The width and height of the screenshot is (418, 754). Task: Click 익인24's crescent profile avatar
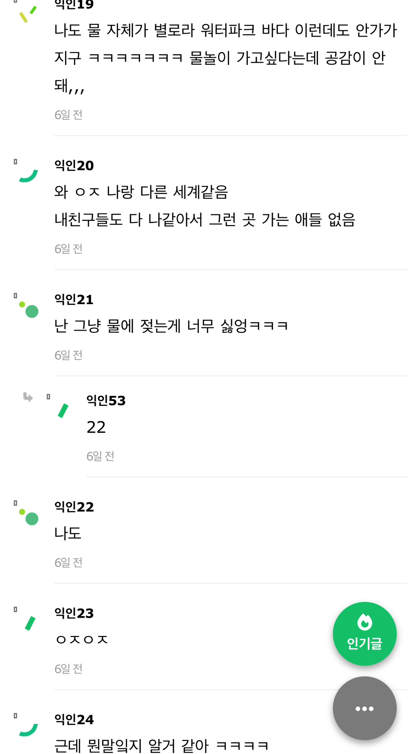click(x=28, y=730)
